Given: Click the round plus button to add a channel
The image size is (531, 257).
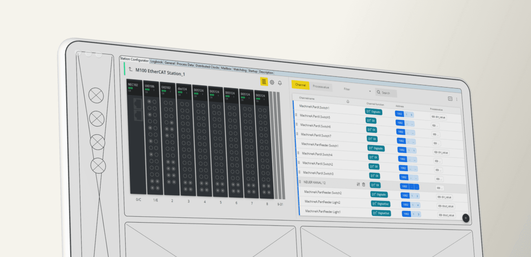Looking at the screenshot, I should tap(466, 218).
